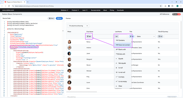View site information icon in address bar
Screen dimensions: 183x98
coord(13,6)
